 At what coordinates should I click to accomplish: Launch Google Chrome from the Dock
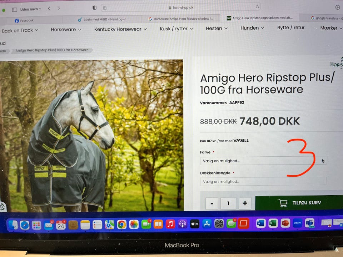(x=121, y=225)
